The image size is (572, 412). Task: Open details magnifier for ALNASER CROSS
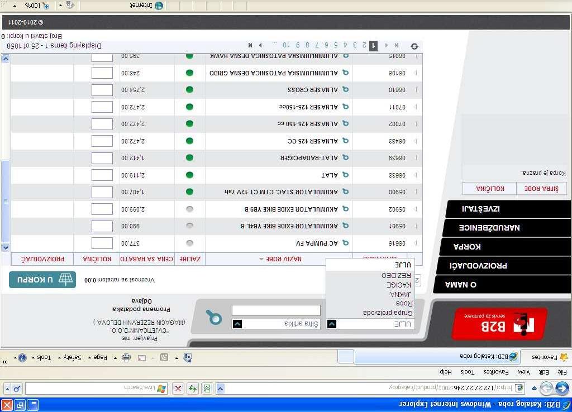tap(345, 89)
